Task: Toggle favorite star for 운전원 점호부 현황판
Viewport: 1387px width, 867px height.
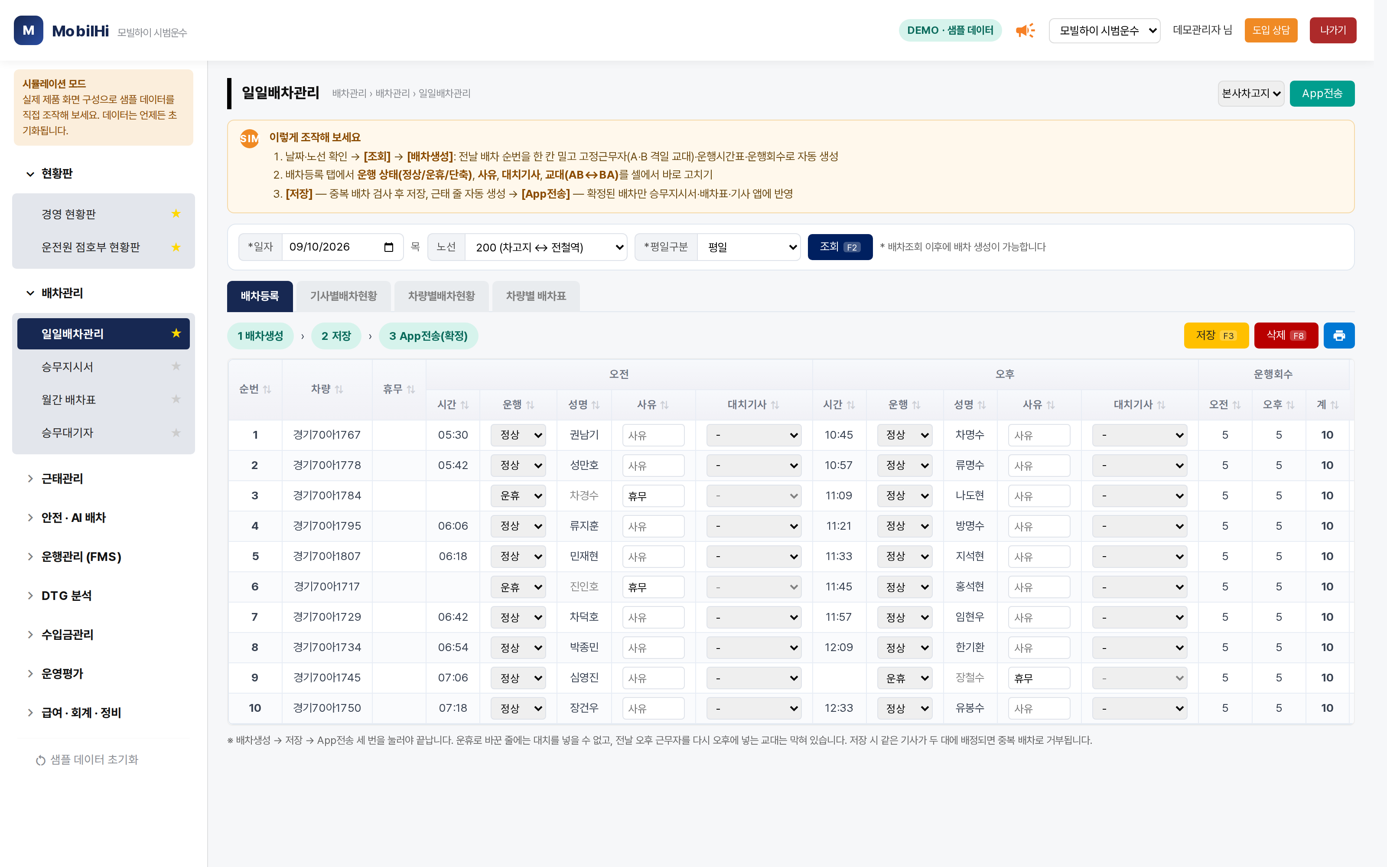Action: (x=176, y=247)
